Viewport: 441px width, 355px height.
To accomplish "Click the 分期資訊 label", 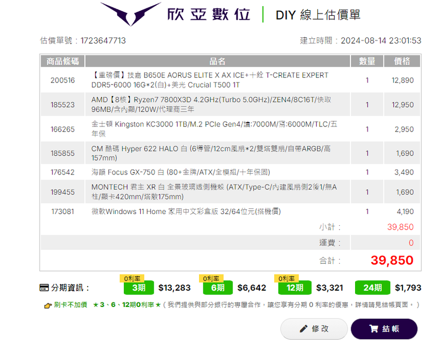I will pyautogui.click(x=70, y=288).
